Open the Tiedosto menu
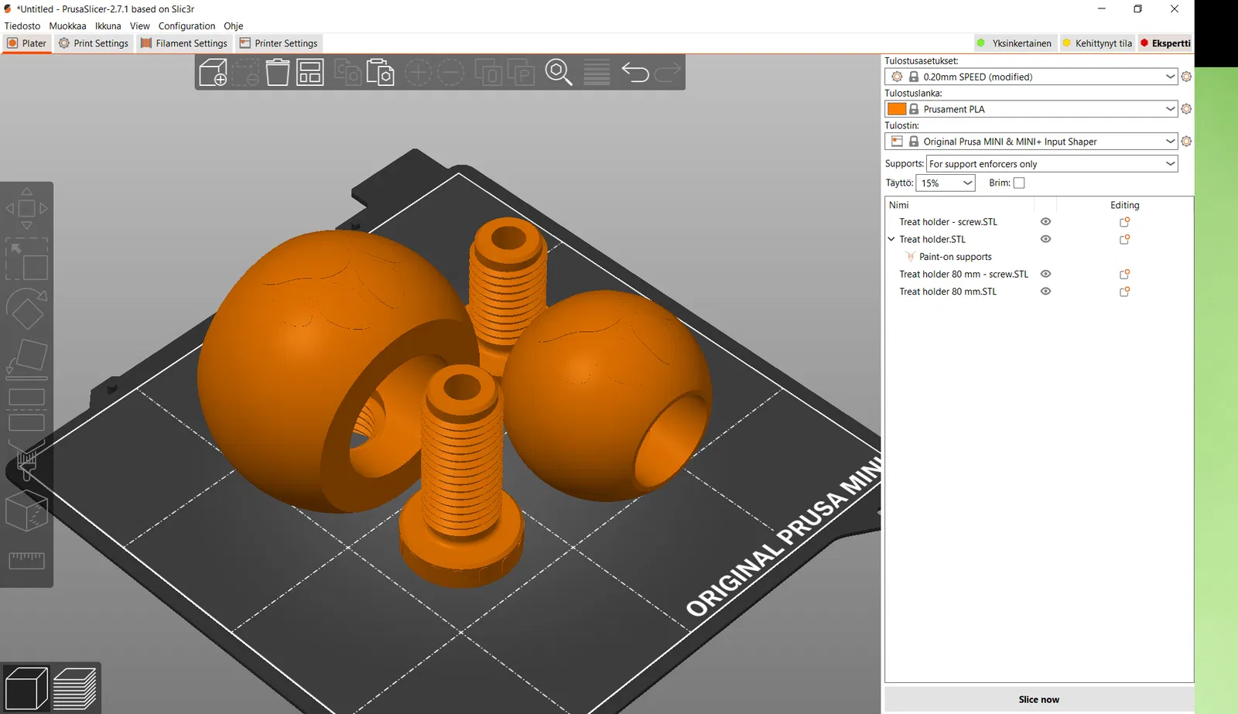This screenshot has height=714, width=1238. (22, 26)
